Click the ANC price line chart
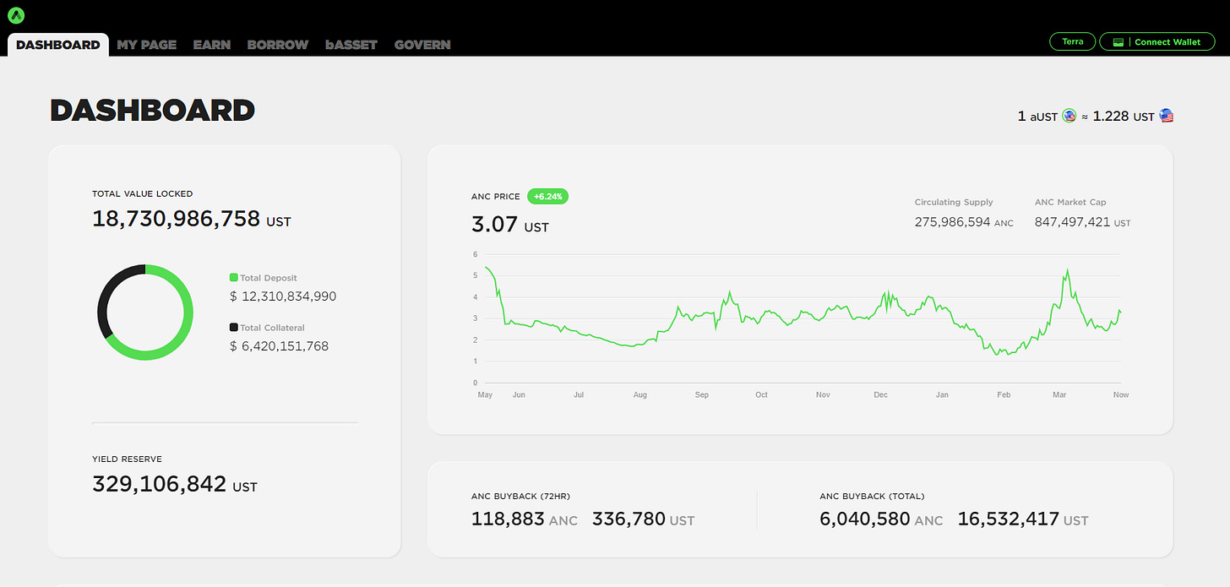1230x587 pixels. pos(803,318)
